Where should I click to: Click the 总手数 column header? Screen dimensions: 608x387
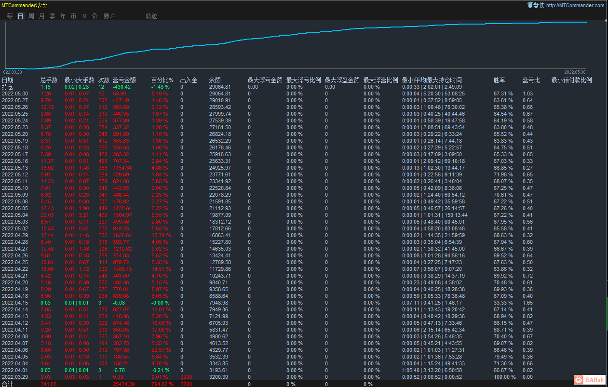pyautogui.click(x=49, y=80)
